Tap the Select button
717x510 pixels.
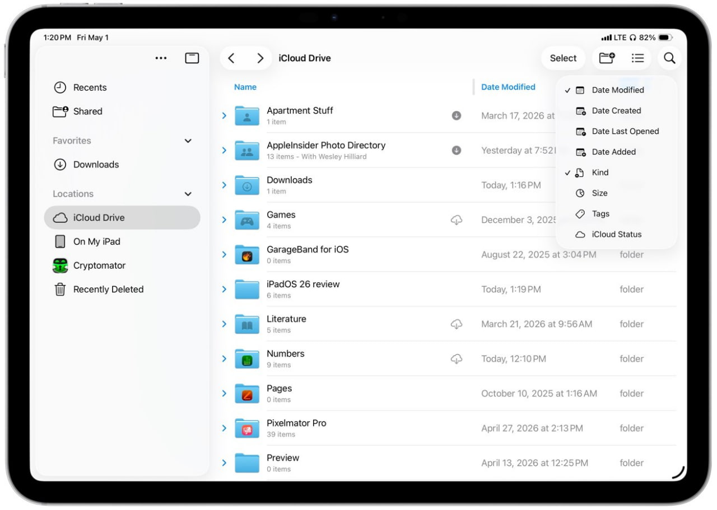tap(563, 58)
